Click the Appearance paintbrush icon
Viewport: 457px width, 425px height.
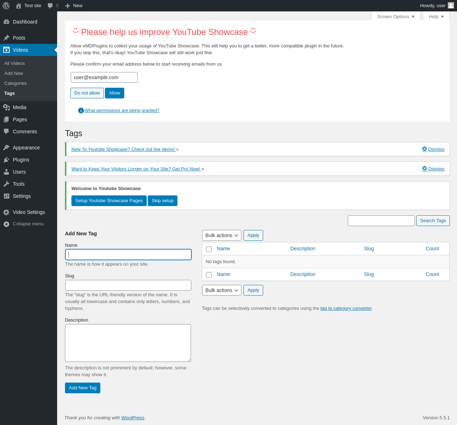pos(6,148)
